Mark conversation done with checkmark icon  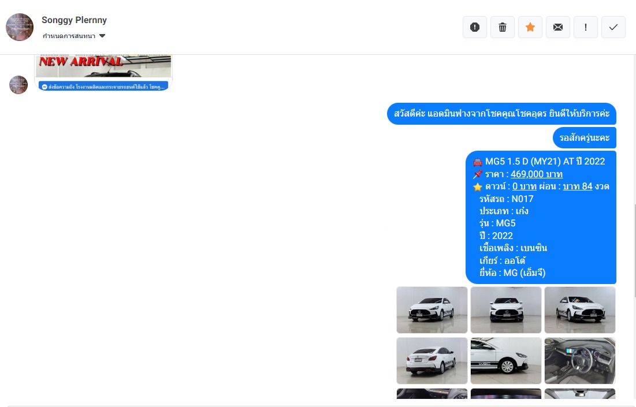[x=613, y=27]
